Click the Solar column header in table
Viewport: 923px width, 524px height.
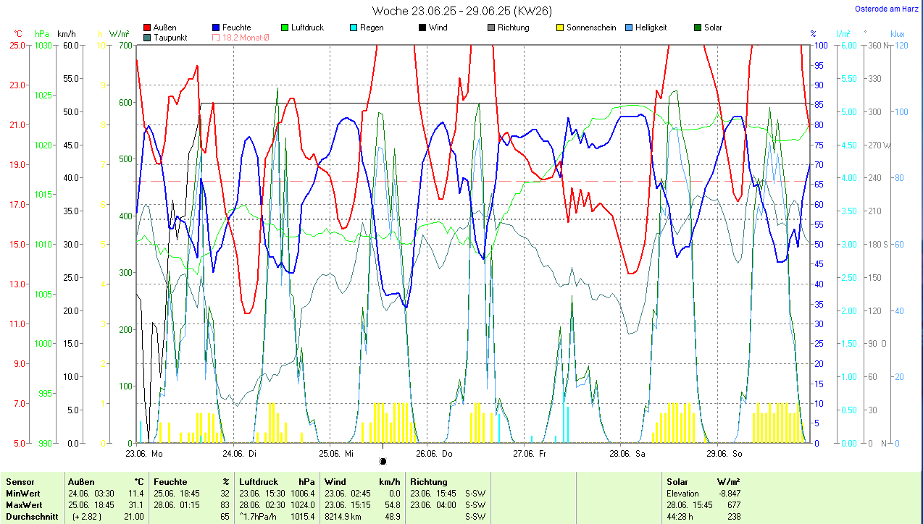[x=677, y=481]
